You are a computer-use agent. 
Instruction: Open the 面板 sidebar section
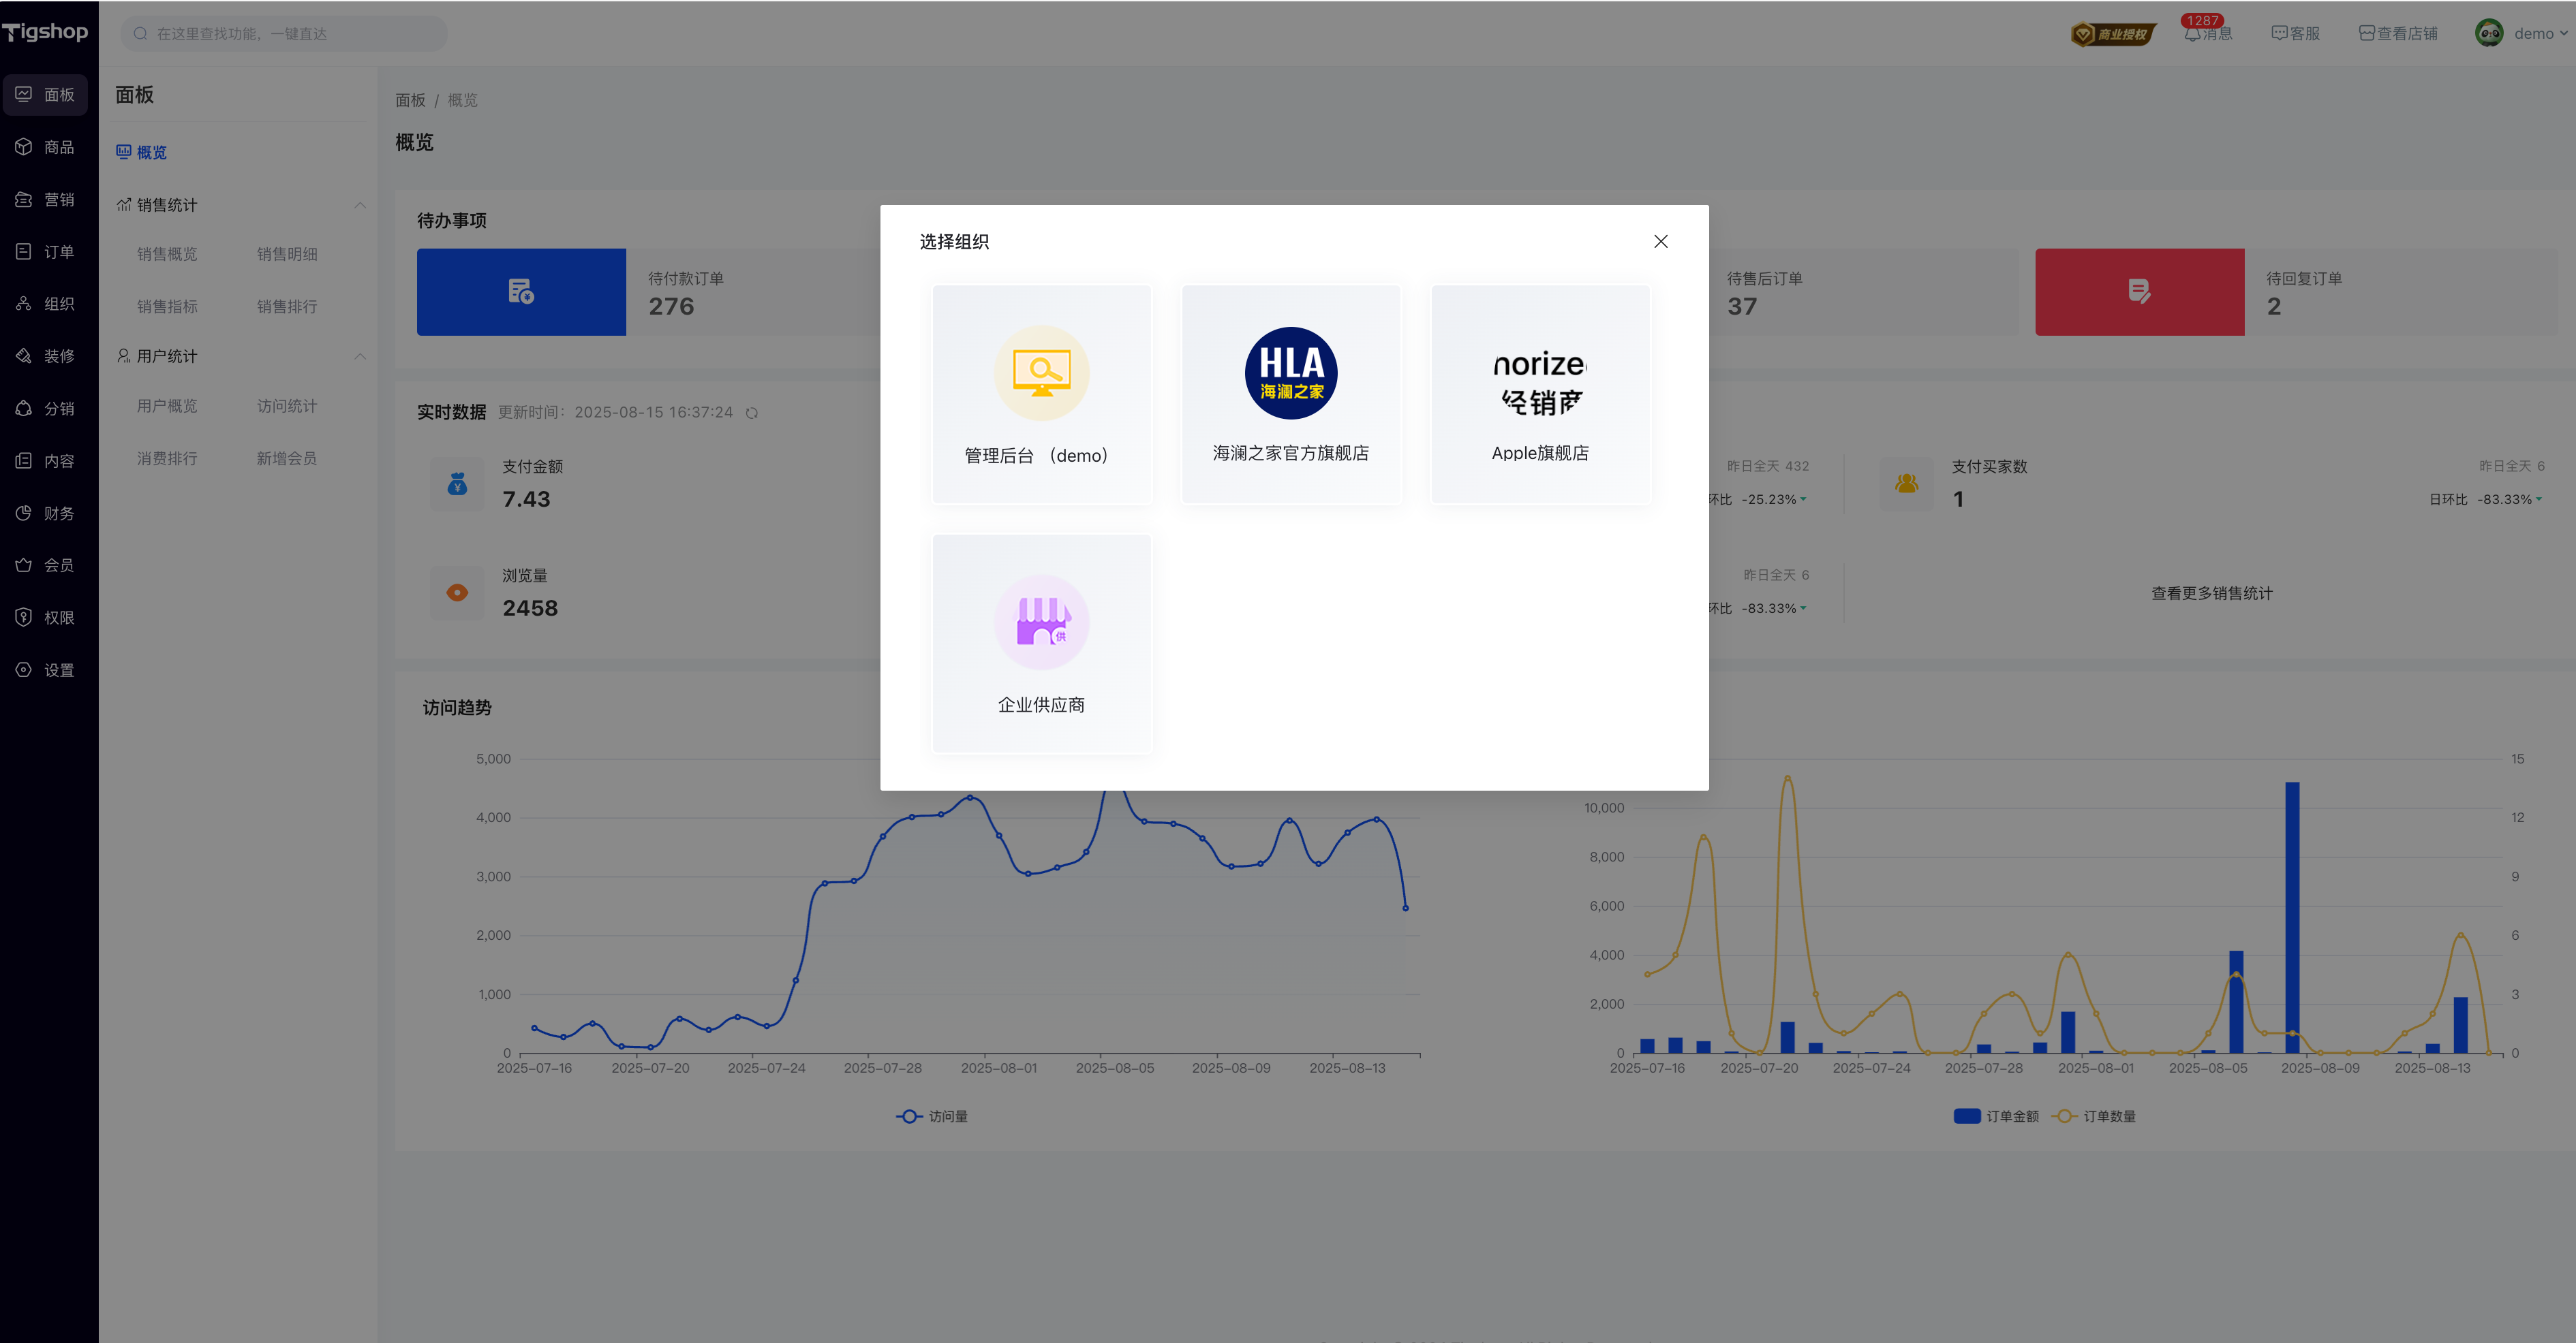click(46, 94)
